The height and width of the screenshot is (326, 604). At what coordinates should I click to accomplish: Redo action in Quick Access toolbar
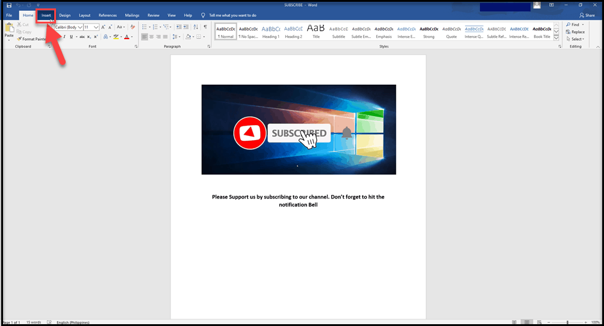[x=29, y=5]
